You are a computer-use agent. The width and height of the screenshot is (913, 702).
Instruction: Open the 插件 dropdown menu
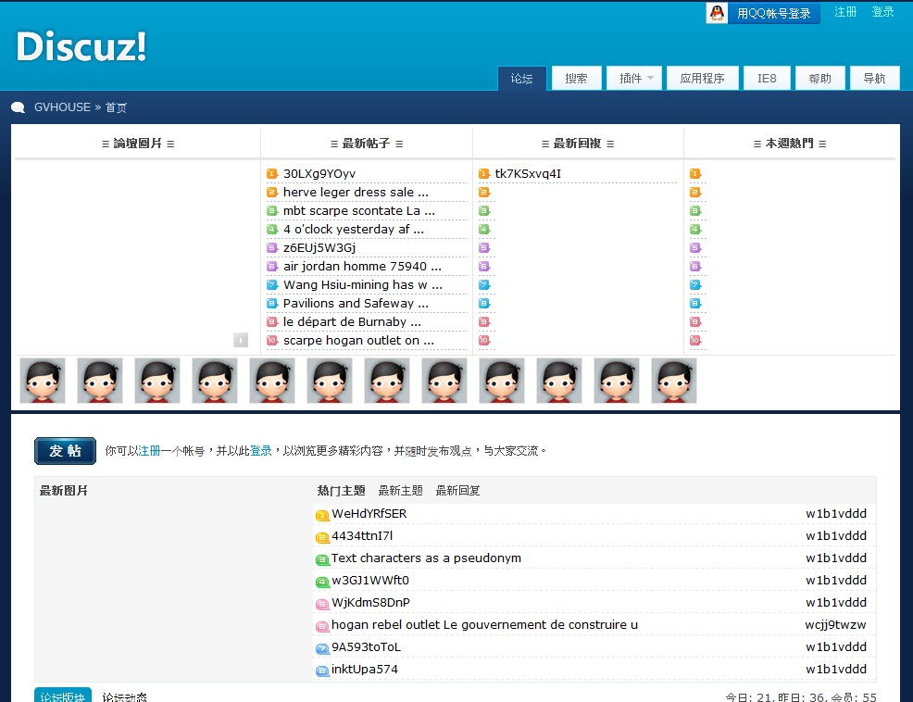pos(634,78)
